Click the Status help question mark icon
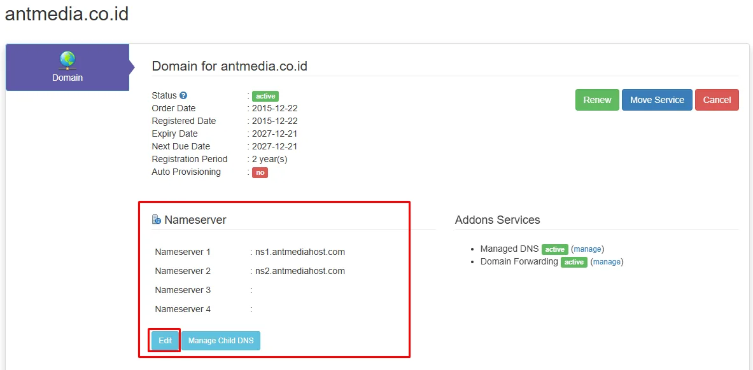The image size is (753, 370). [x=183, y=95]
